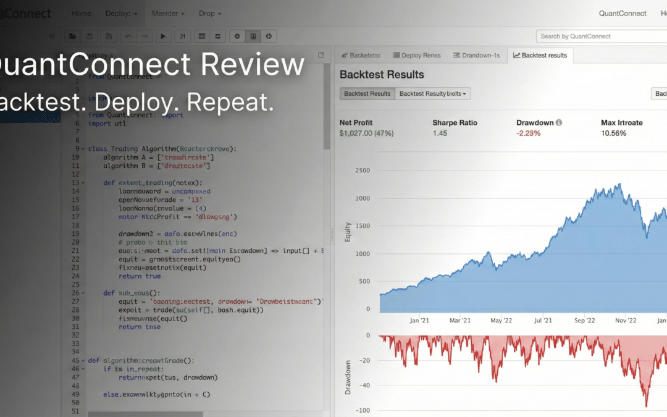
Task: Undo using the back-arrow icon
Action: (128, 36)
